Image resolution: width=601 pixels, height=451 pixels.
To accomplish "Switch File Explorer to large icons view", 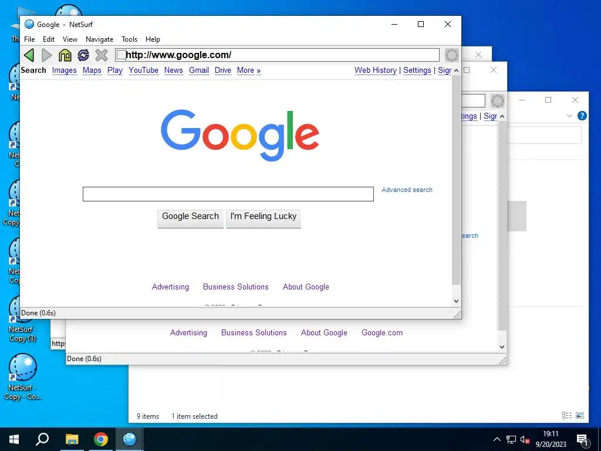I will point(580,415).
